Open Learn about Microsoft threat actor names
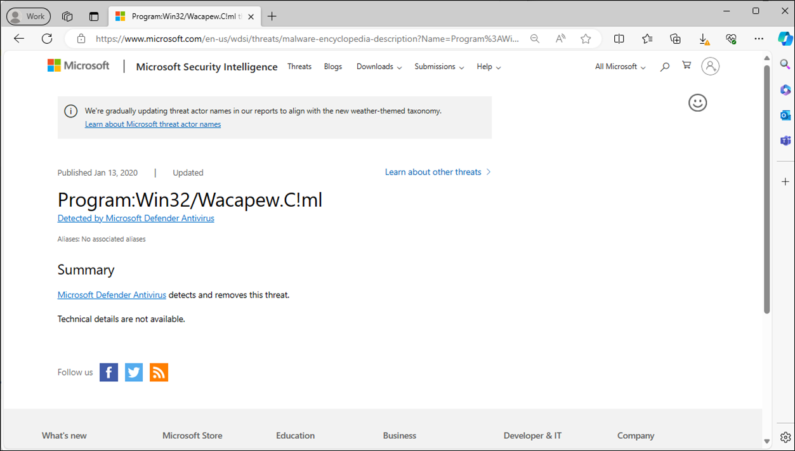 click(153, 124)
